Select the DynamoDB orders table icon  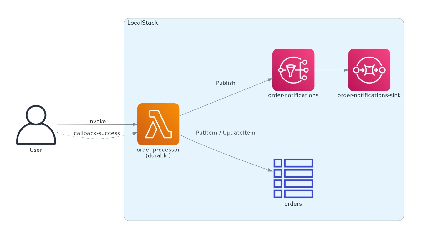click(x=293, y=178)
